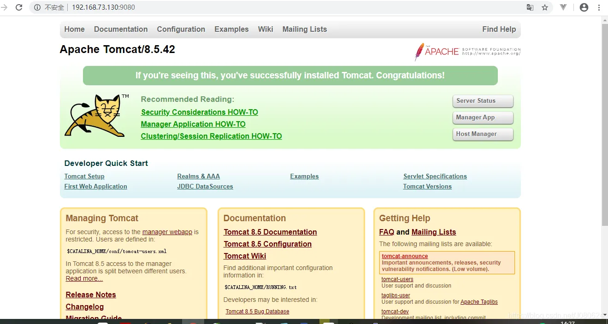The image size is (608, 324).
Task: Open Tomcat 8.5 Bug Database link
Action: pos(257,312)
